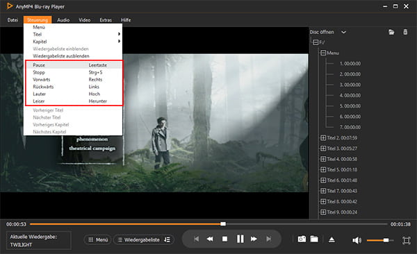Click the open folder icon in playlist panel

391,32
